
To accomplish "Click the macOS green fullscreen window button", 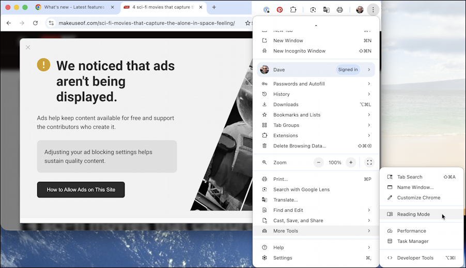I will (25, 7).
